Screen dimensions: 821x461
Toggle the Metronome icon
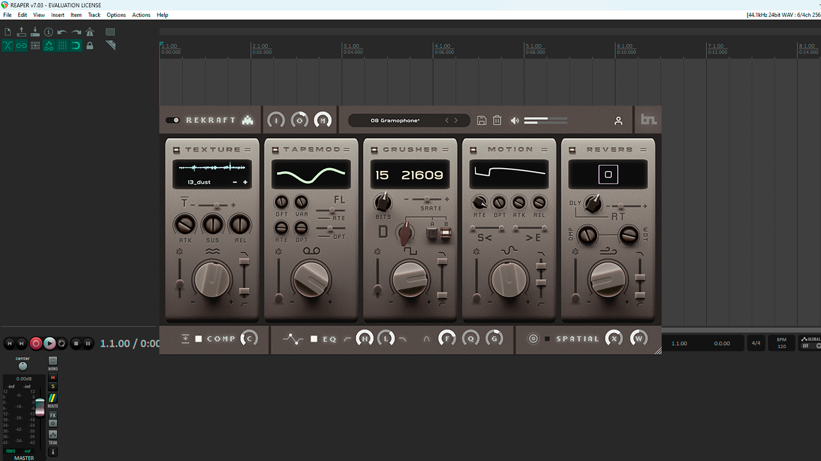[x=90, y=32]
